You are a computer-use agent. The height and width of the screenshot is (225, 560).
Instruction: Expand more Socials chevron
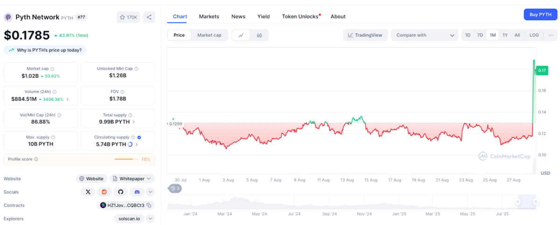[x=150, y=191]
